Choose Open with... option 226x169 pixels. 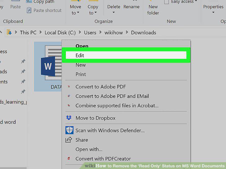[x=89, y=149]
